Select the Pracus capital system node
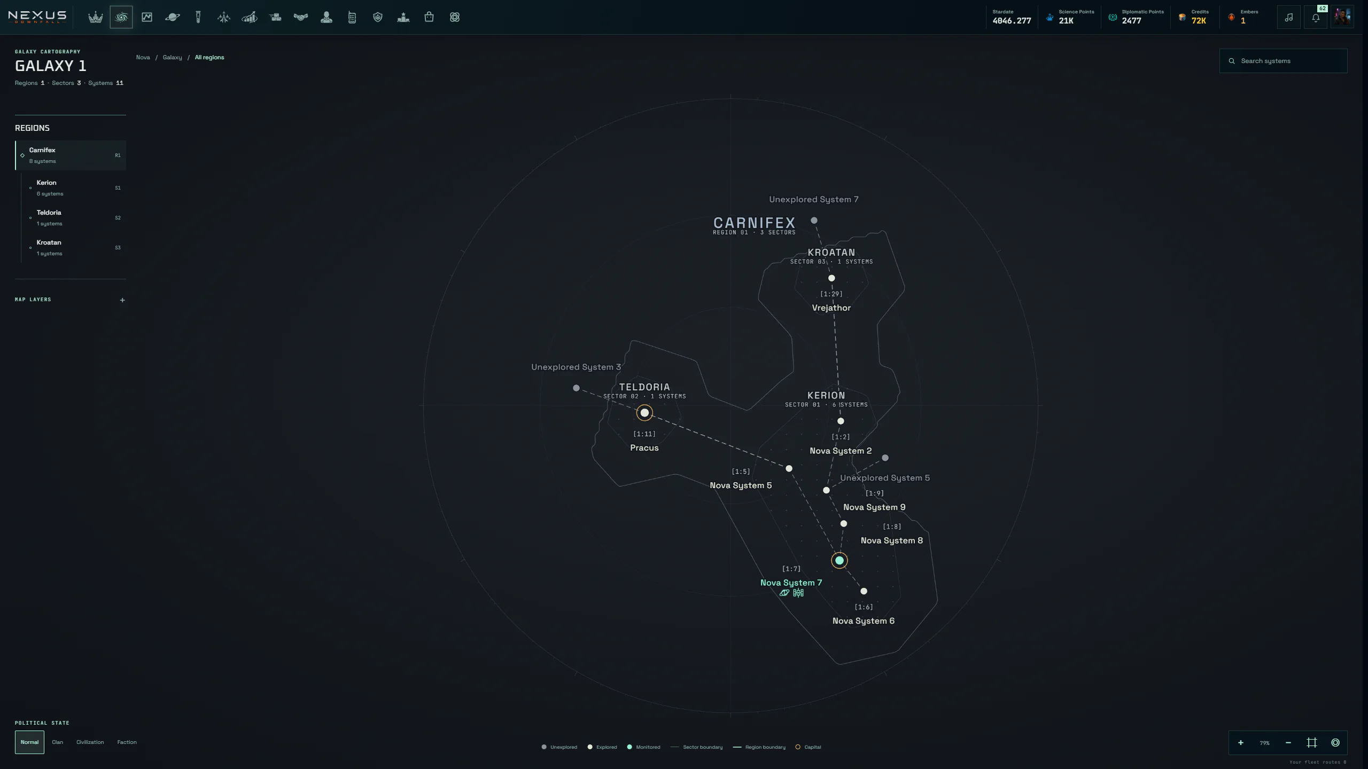Viewport: 1368px width, 769px height. pyautogui.click(x=644, y=413)
